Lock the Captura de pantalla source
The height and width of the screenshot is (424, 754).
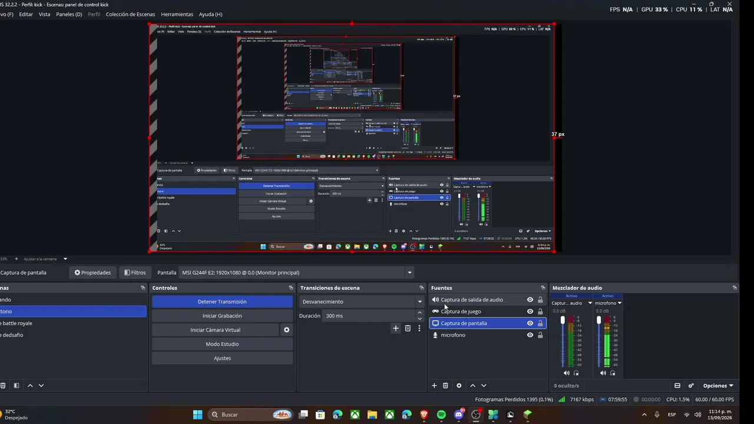pos(540,323)
